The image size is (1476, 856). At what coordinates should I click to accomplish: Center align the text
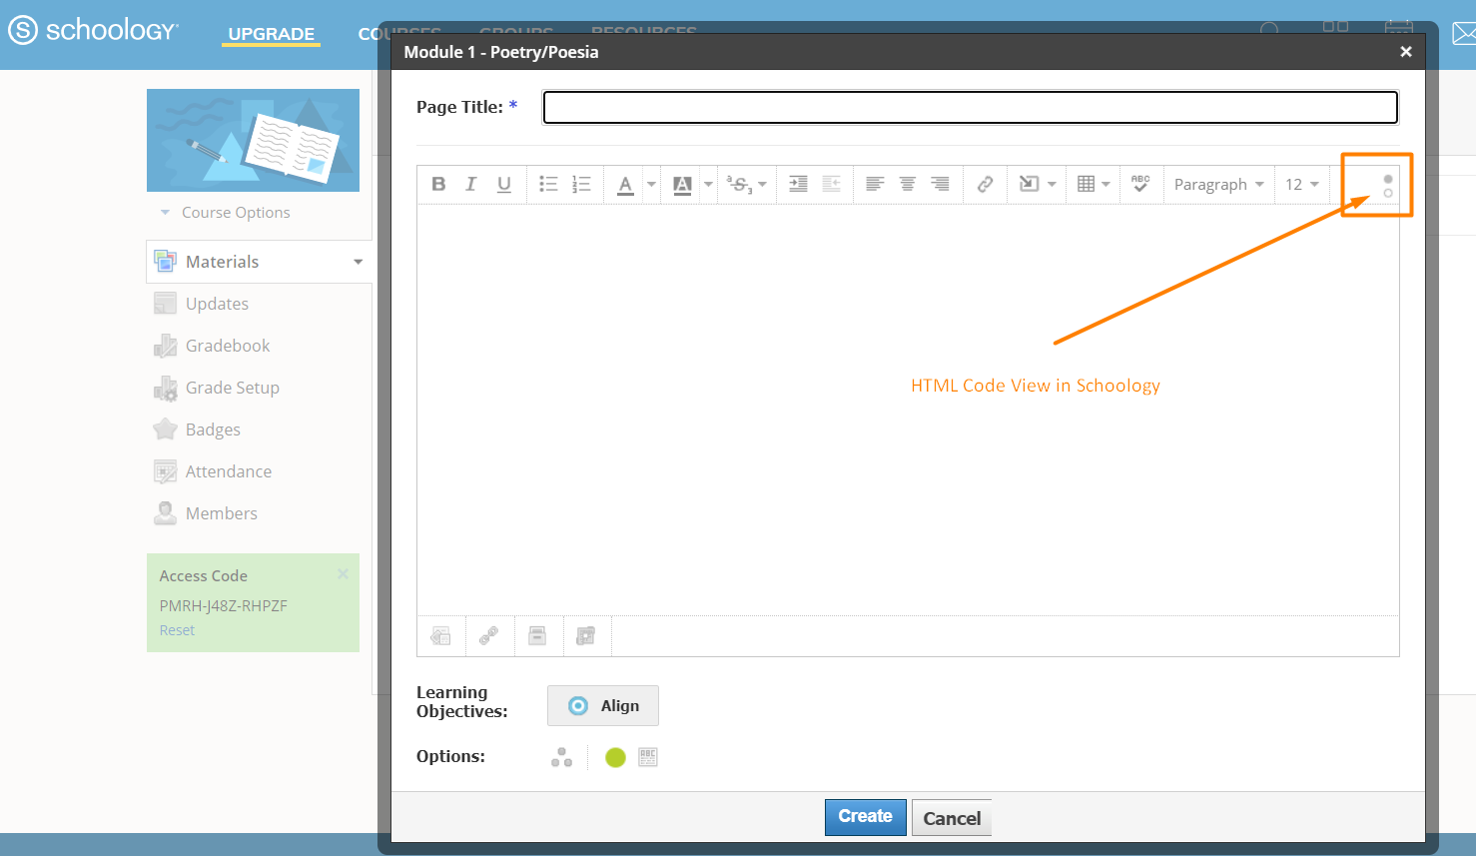pyautogui.click(x=908, y=184)
